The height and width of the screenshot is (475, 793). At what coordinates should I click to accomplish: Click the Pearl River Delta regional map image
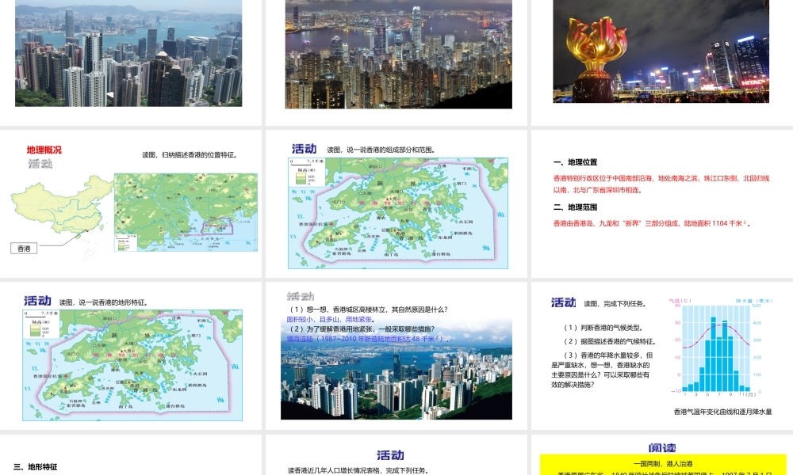(186, 212)
